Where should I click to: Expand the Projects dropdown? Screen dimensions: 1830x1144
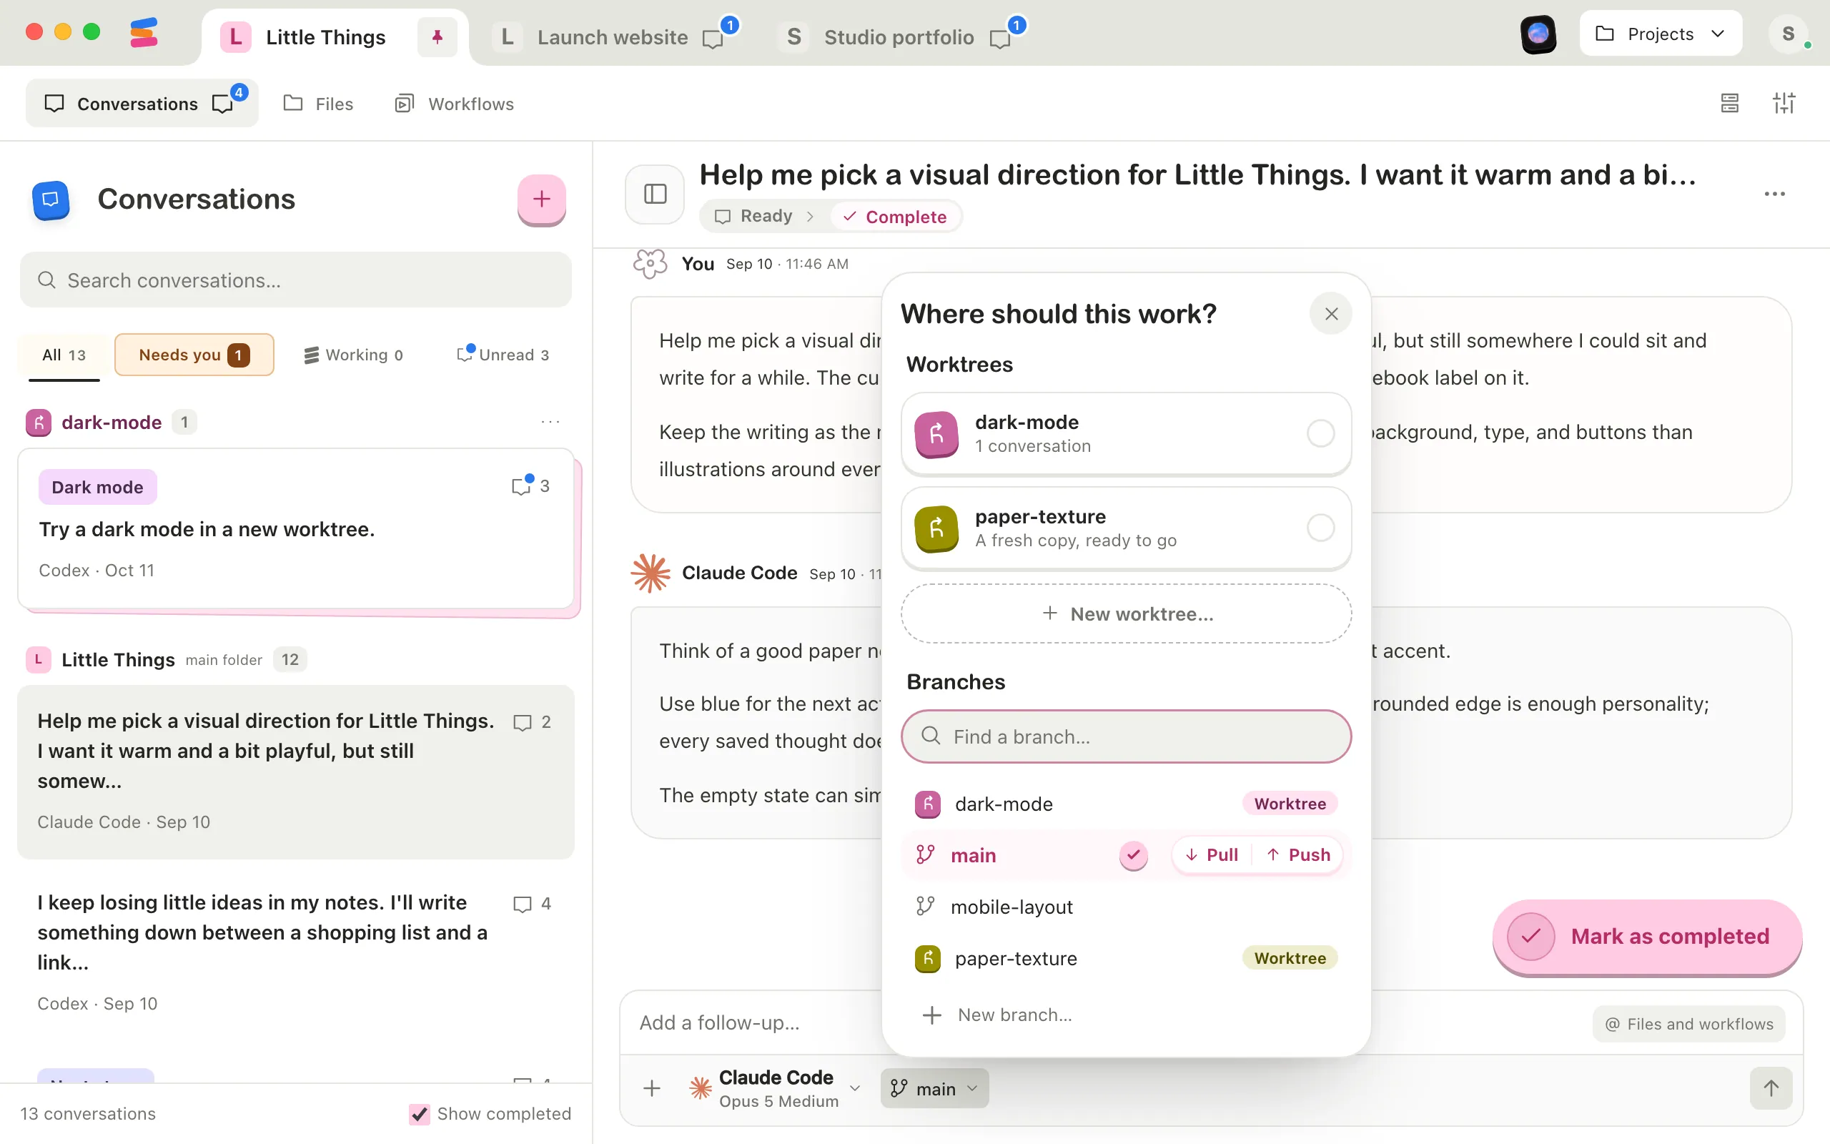1661,34
